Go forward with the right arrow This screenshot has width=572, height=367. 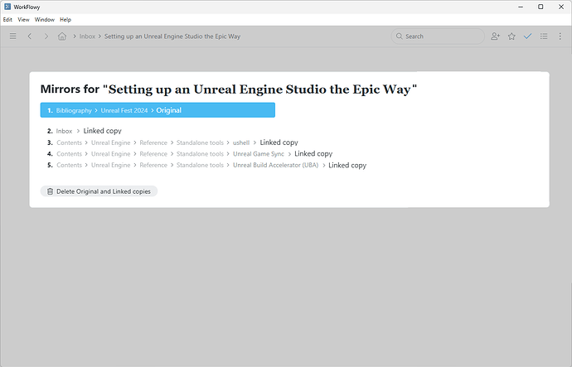[x=46, y=36]
